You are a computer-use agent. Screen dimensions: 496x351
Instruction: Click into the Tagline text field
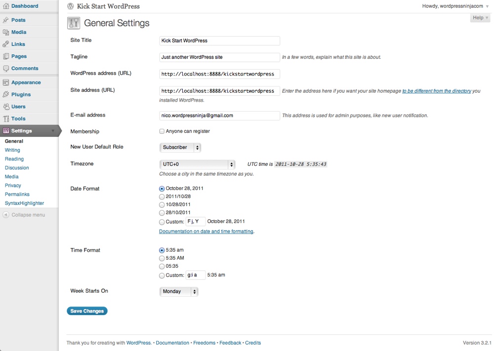click(x=219, y=57)
